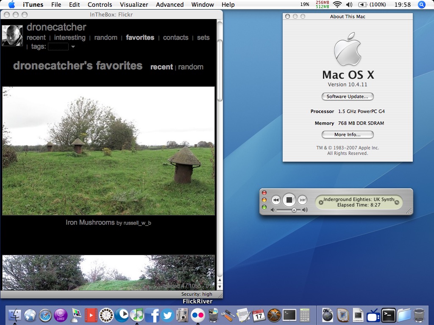
Task: Click the Flickr FlickRiver dock icon
Action: 198,315
